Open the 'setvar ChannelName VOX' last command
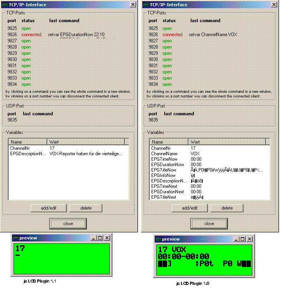300x288 pixels. (x=213, y=35)
